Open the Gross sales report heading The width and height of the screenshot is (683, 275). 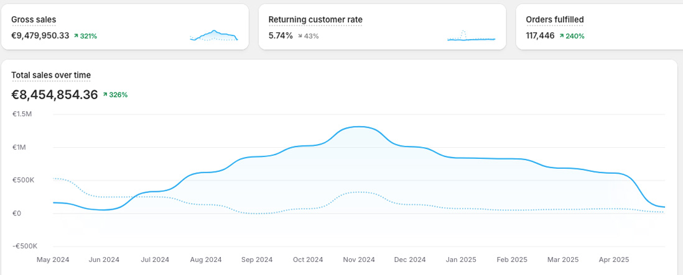point(34,19)
